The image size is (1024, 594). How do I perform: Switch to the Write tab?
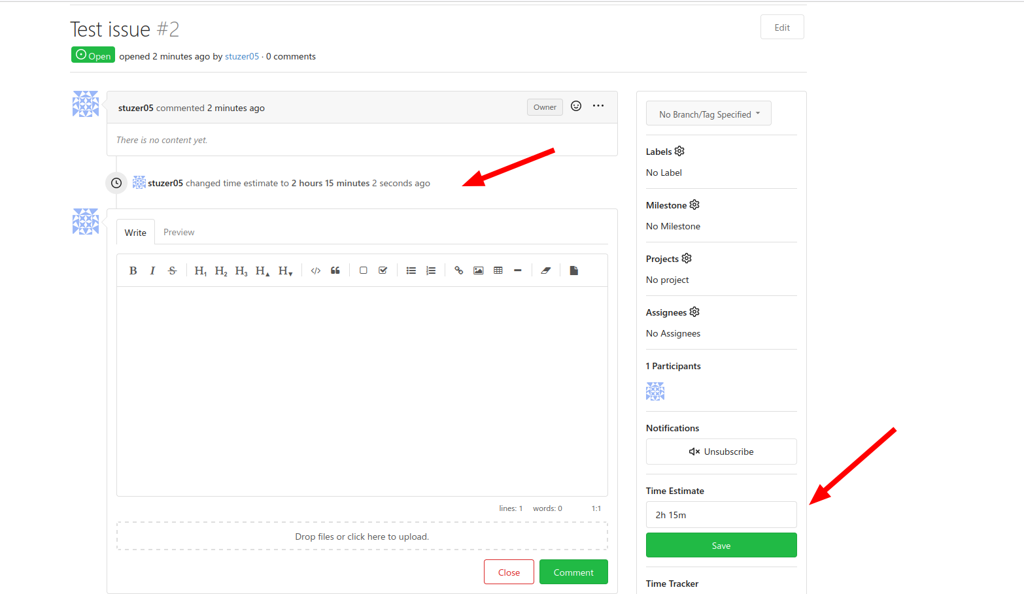coord(135,233)
